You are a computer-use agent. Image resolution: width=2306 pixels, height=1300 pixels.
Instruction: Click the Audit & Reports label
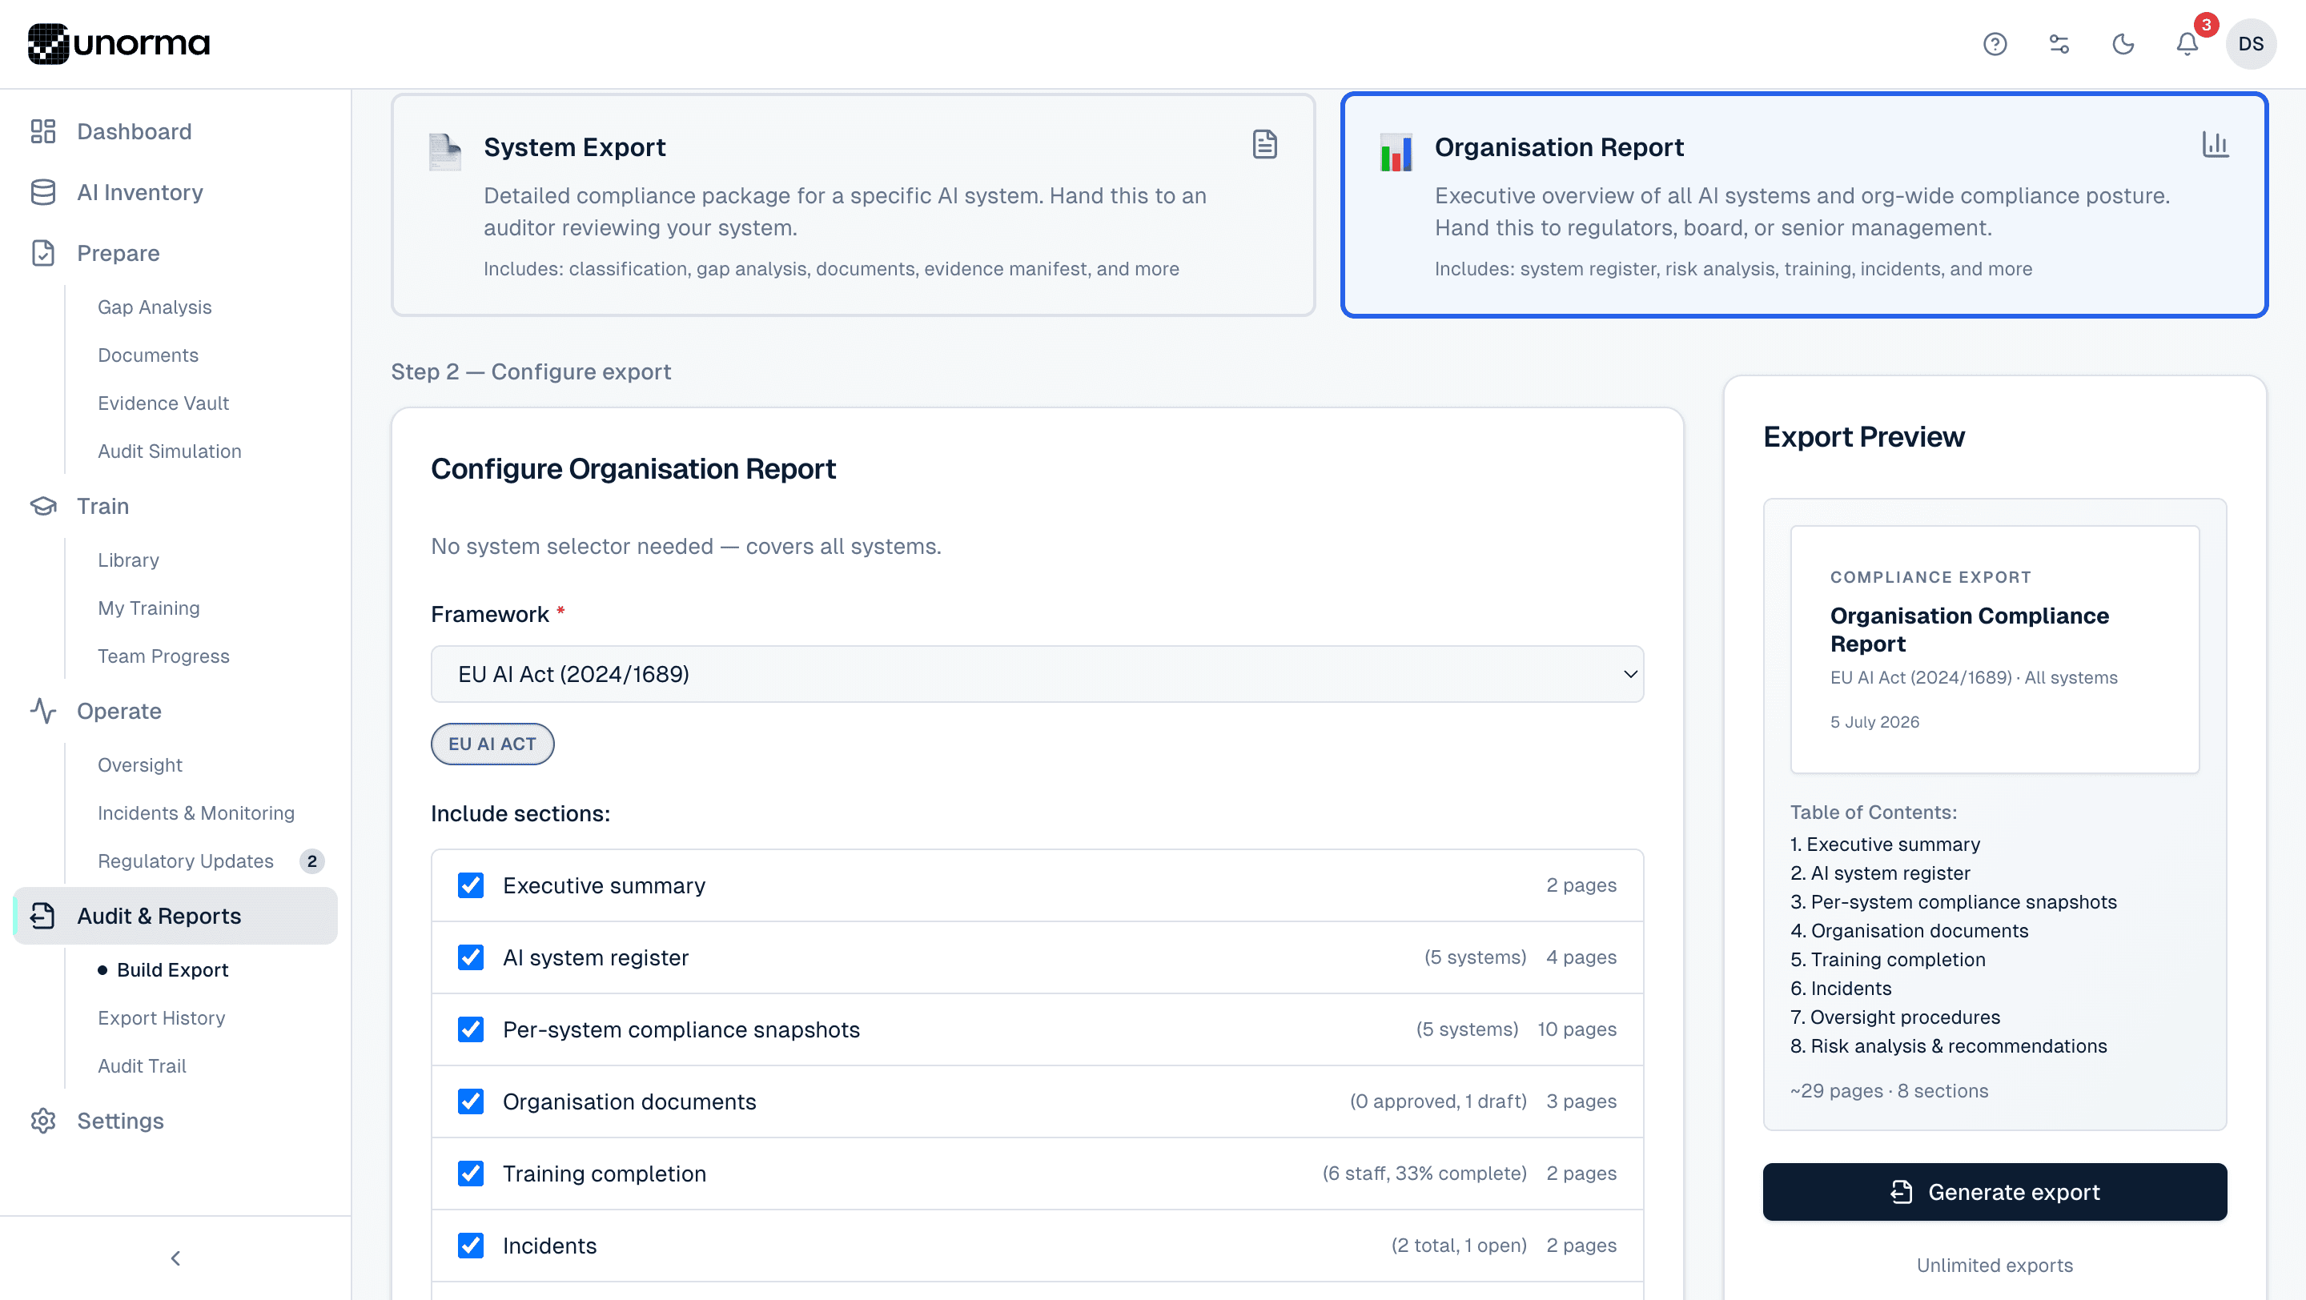159,917
